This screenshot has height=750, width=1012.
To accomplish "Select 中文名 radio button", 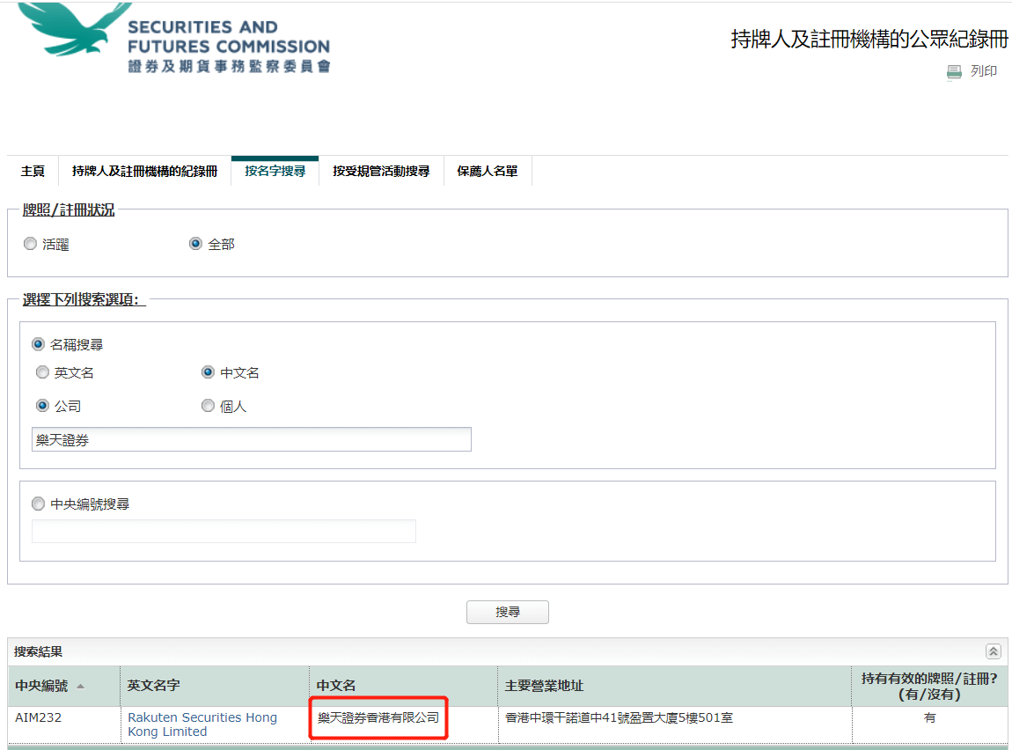I will click(x=208, y=372).
